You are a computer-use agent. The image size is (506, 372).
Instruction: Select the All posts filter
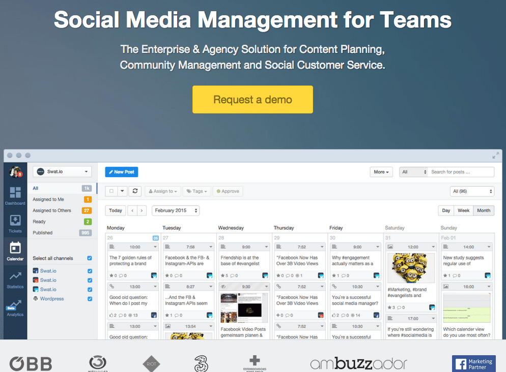(x=62, y=188)
